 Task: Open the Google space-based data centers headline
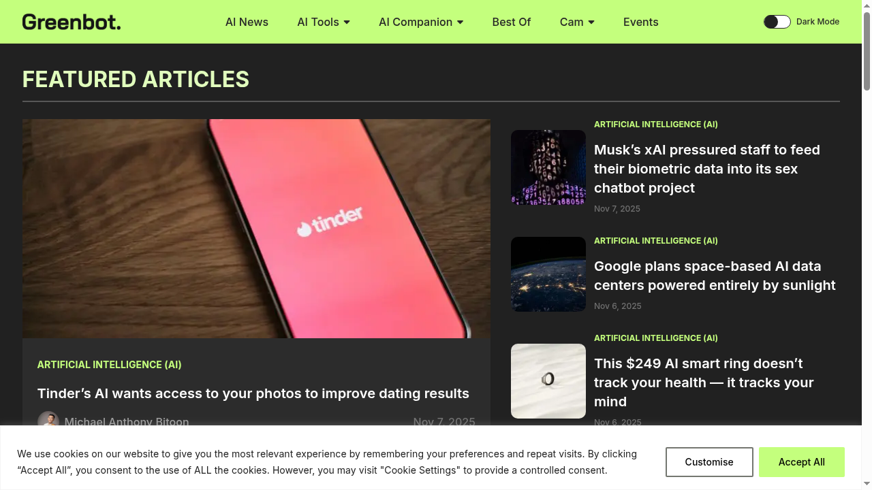715,276
